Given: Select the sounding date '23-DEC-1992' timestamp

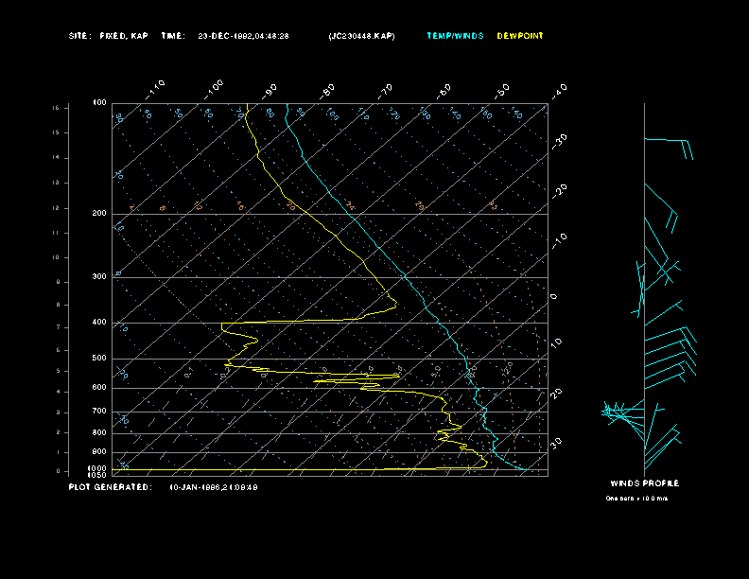Looking at the screenshot, I should click(243, 36).
